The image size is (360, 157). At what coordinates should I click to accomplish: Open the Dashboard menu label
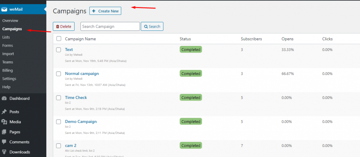20,98
